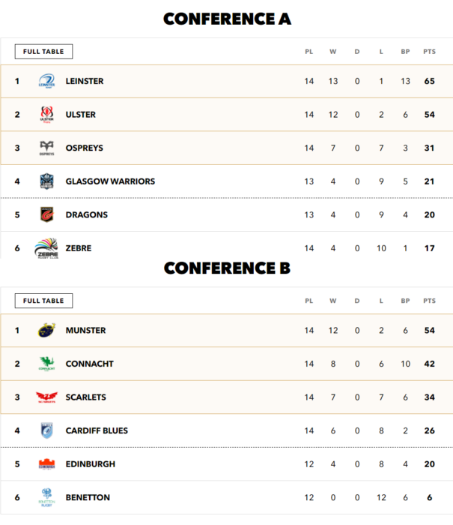The width and height of the screenshot is (453, 525).
Task: Click the Cardiff Blues team name
Action: (97, 430)
